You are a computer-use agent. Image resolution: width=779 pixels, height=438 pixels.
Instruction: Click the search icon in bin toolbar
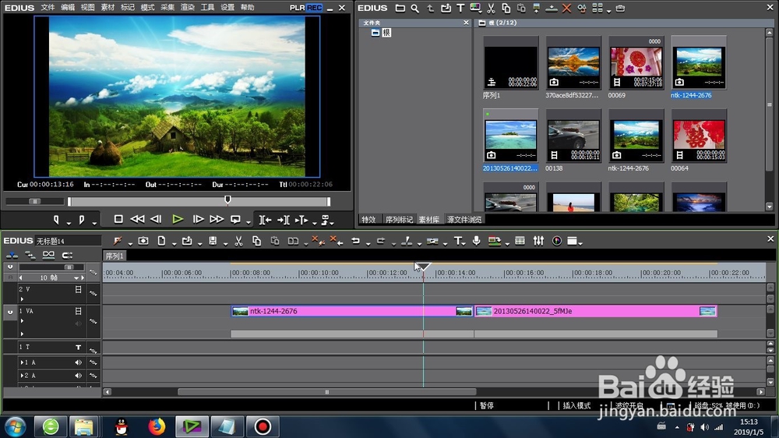pyautogui.click(x=414, y=9)
